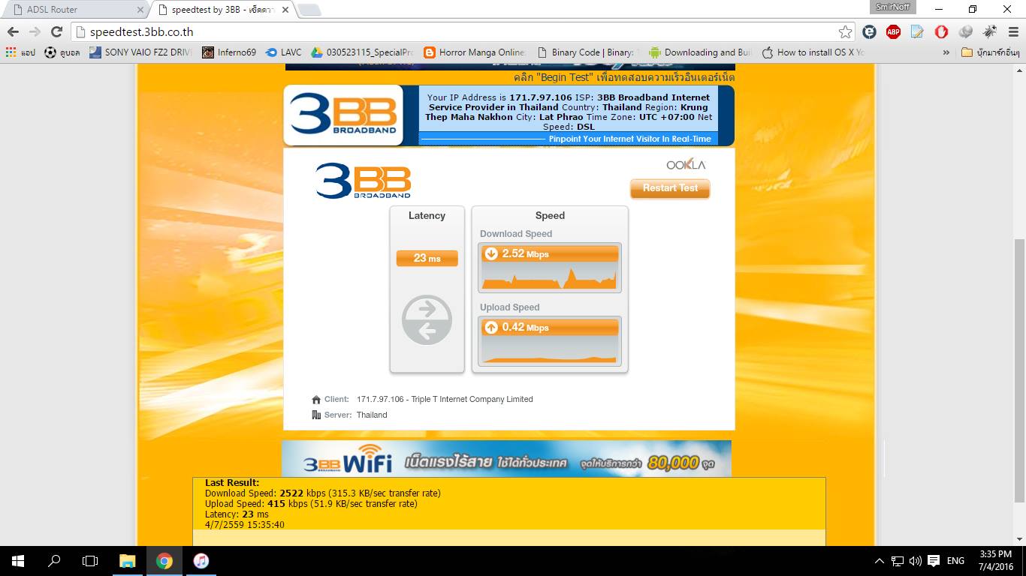1026x576 pixels.
Task: Click the 2.52 Mbps download speed reading
Action: [550, 254]
